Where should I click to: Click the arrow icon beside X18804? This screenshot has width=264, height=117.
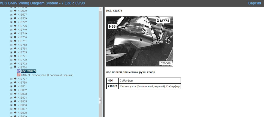pos(15,98)
